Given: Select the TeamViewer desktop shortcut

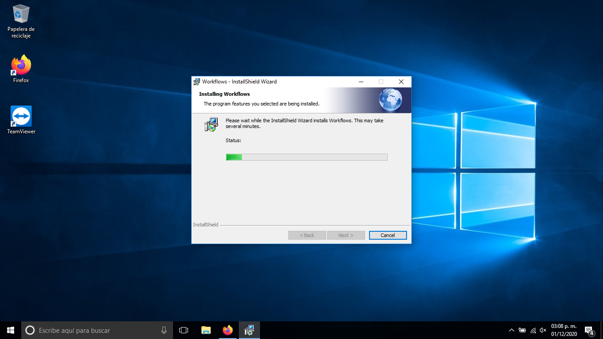Looking at the screenshot, I should tap(21, 117).
